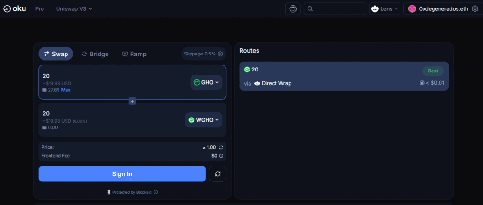Expand the Uniswap V3 menu
This screenshot has width=483, height=205.
coord(74,8)
